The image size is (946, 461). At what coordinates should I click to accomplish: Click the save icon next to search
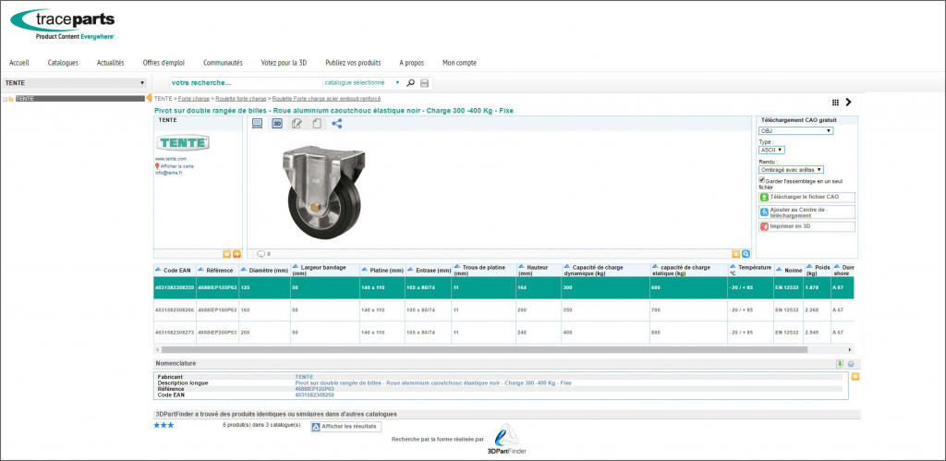[x=424, y=83]
